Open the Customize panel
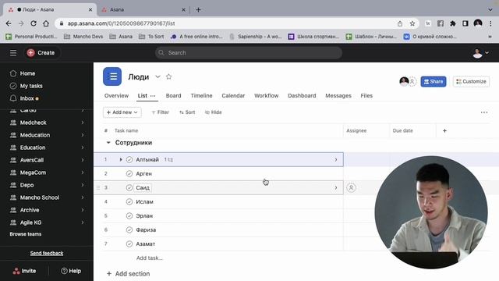This screenshot has height=281, width=499. coord(471,81)
